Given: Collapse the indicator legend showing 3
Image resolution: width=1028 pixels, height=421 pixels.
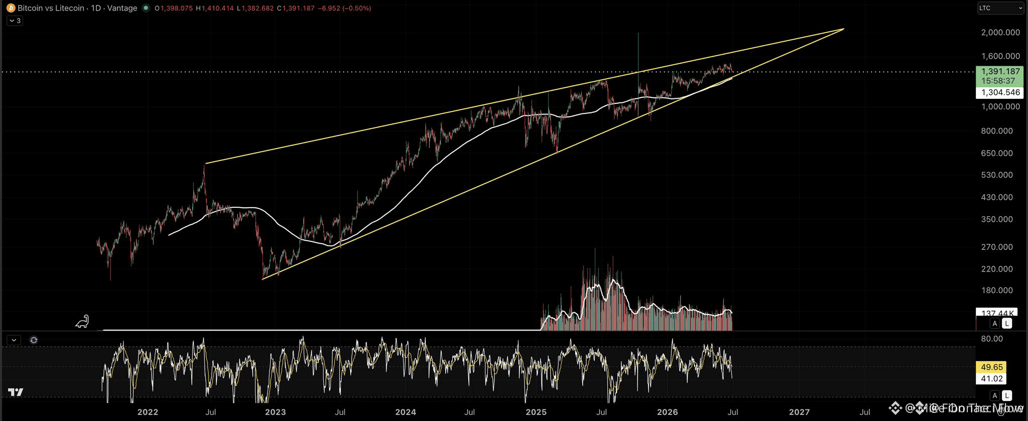Looking at the screenshot, I should (15, 21).
